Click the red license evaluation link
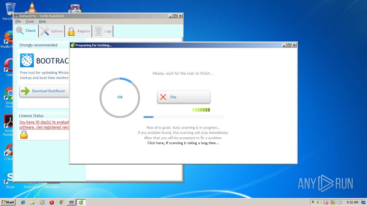 pyautogui.click(x=44, y=125)
